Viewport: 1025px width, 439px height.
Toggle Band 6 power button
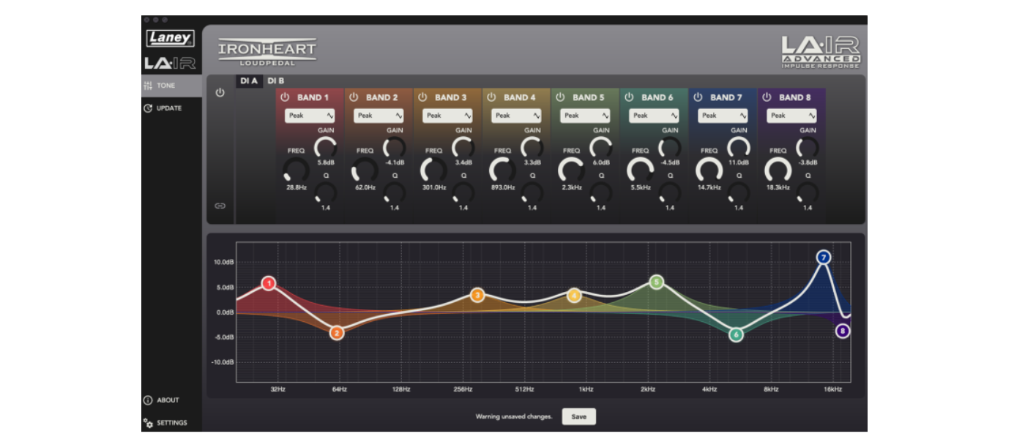[x=629, y=97]
